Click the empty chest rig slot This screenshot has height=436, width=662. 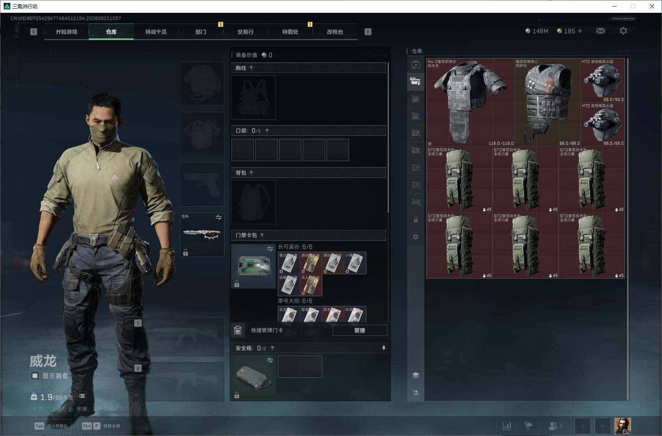253,97
